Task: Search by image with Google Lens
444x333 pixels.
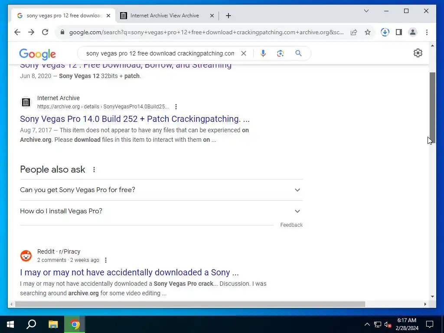Action: point(281,53)
